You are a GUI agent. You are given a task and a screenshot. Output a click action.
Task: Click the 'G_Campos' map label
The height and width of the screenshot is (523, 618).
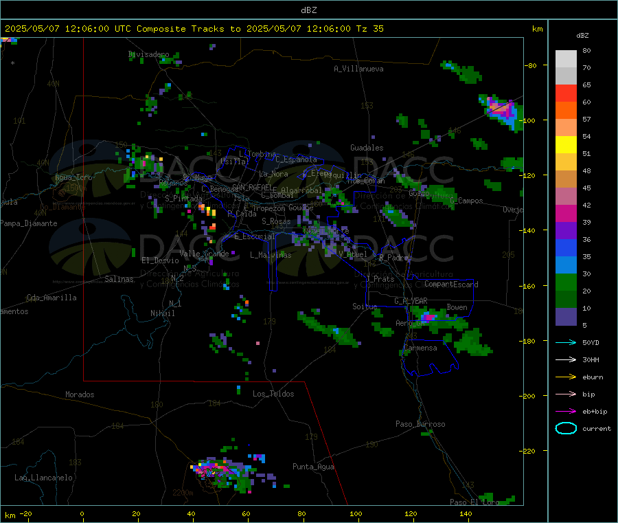467,201
